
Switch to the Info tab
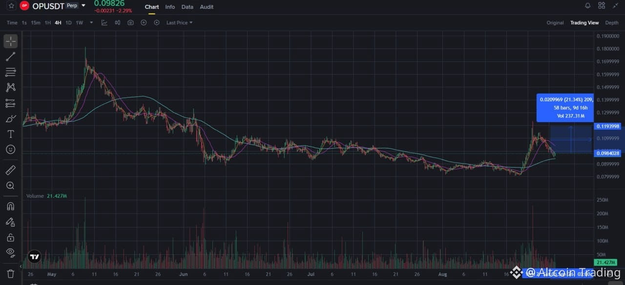(x=170, y=7)
